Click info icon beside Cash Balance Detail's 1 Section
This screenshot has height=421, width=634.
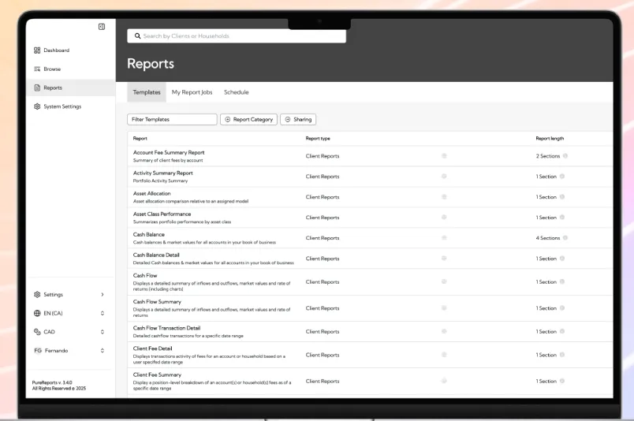(562, 259)
